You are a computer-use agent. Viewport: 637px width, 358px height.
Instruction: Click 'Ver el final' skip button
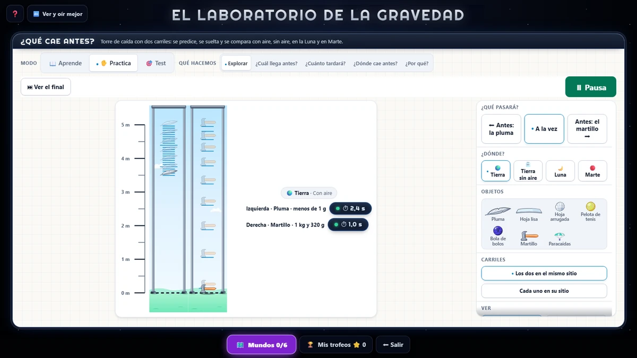(x=46, y=87)
